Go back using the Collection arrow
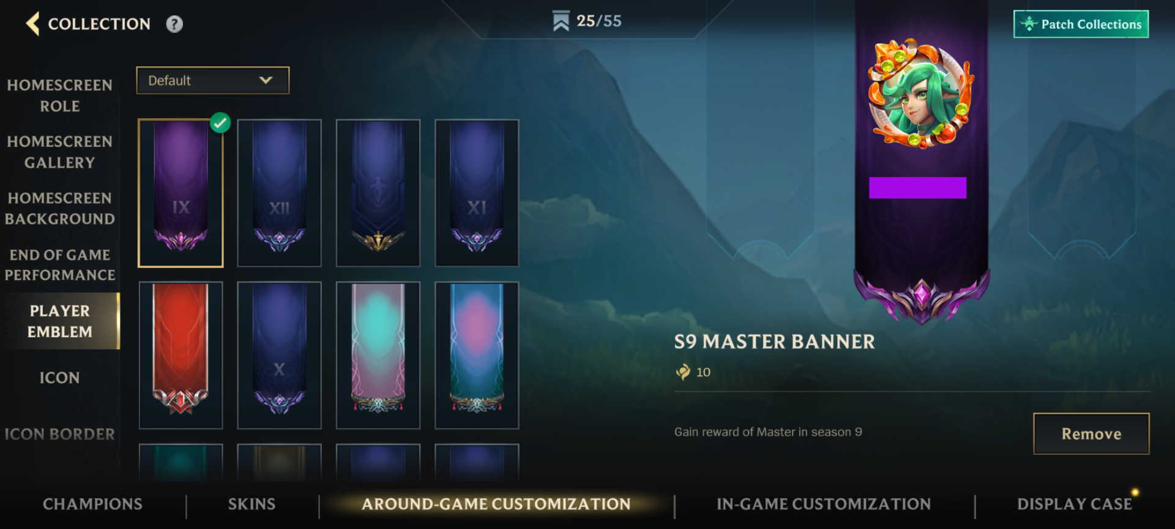Image resolution: width=1175 pixels, height=529 pixels. (x=33, y=24)
